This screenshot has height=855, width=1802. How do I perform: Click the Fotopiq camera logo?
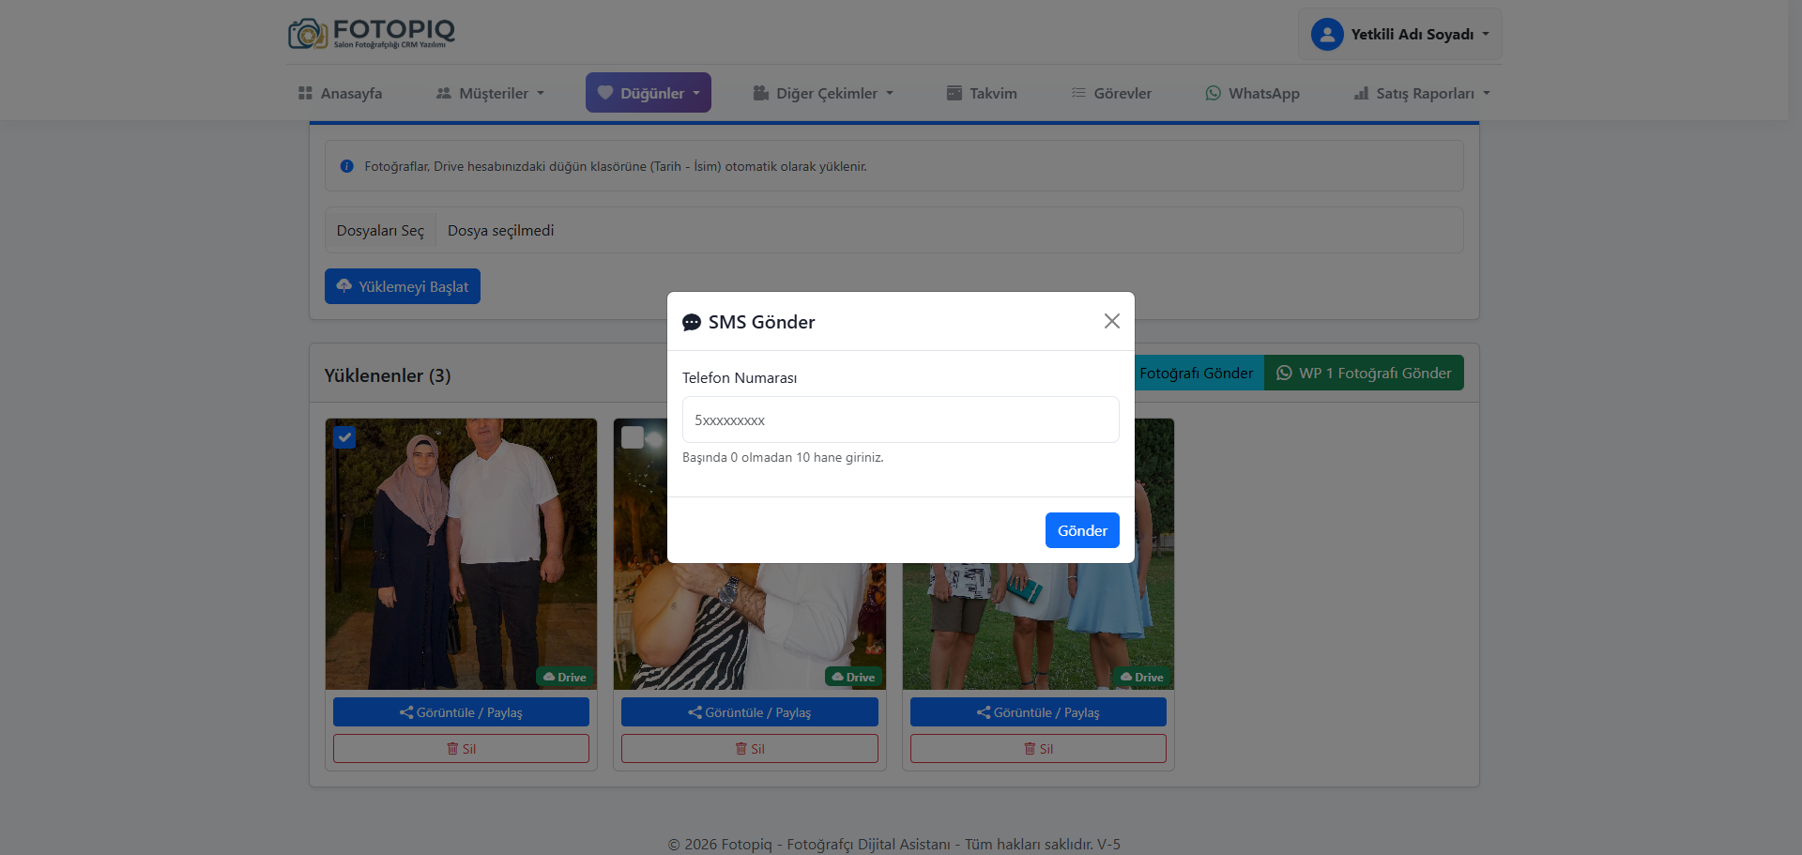(x=308, y=34)
